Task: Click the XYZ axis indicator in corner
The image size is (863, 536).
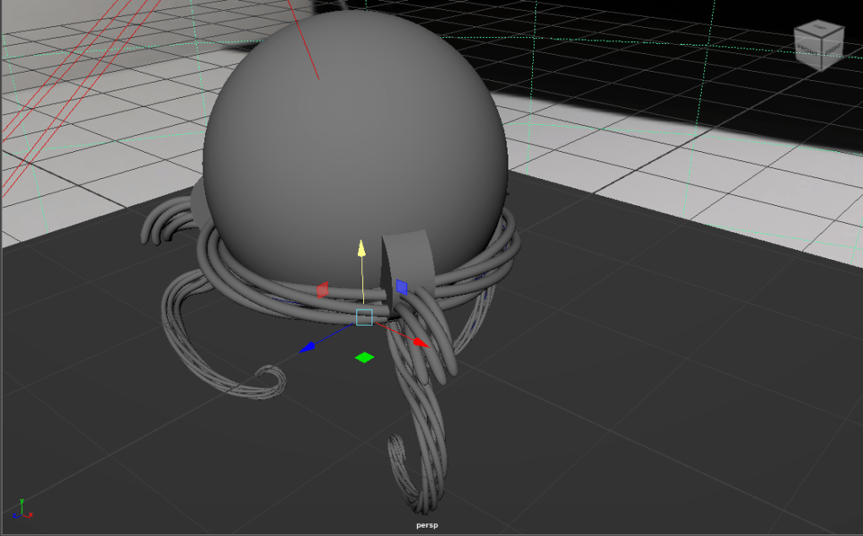Action: 22,507
